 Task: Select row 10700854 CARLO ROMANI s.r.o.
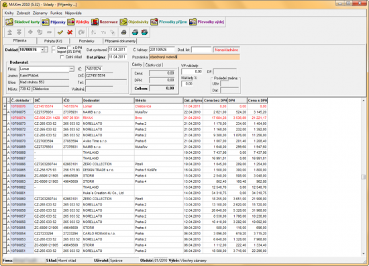(x=136, y=234)
